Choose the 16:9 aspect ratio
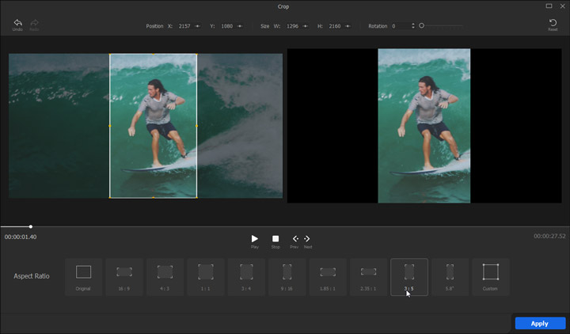 point(124,277)
